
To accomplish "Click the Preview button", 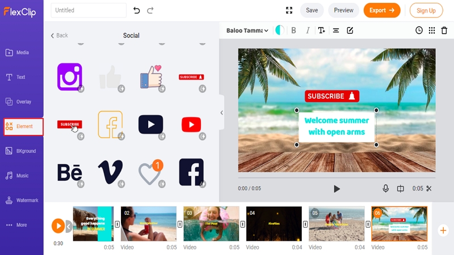I will (343, 10).
